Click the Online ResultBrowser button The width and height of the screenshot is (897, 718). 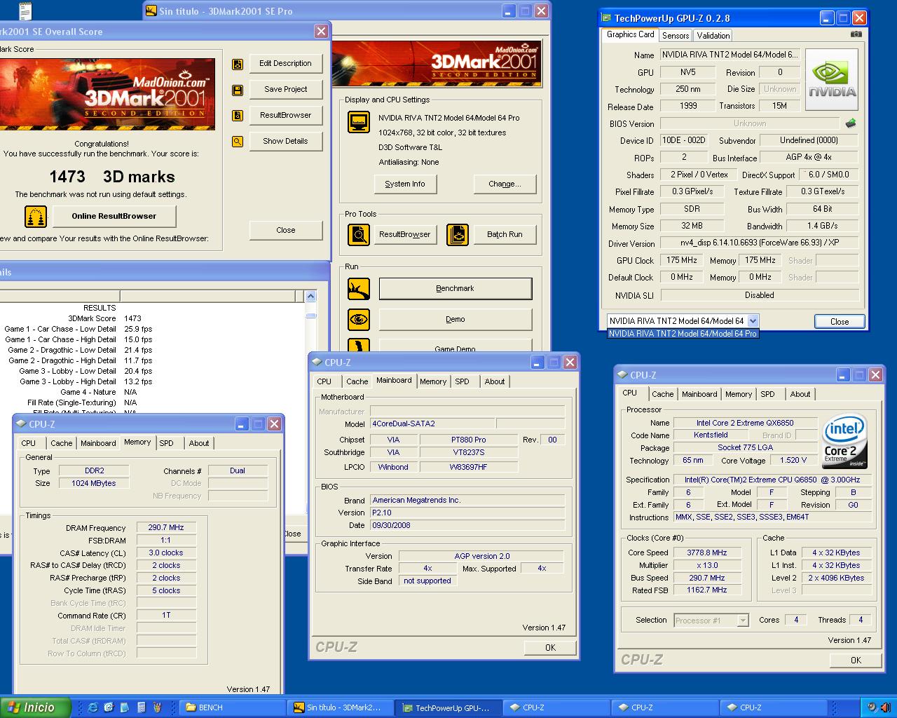point(114,217)
